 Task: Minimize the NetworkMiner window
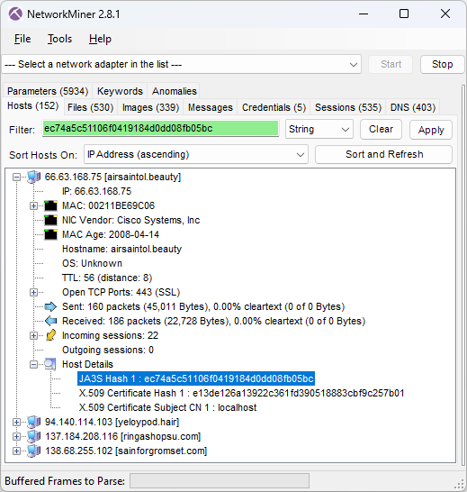364,14
